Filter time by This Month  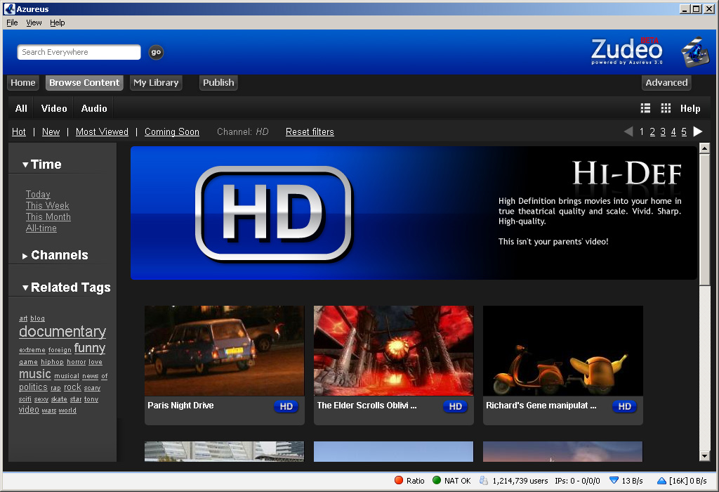(48, 216)
